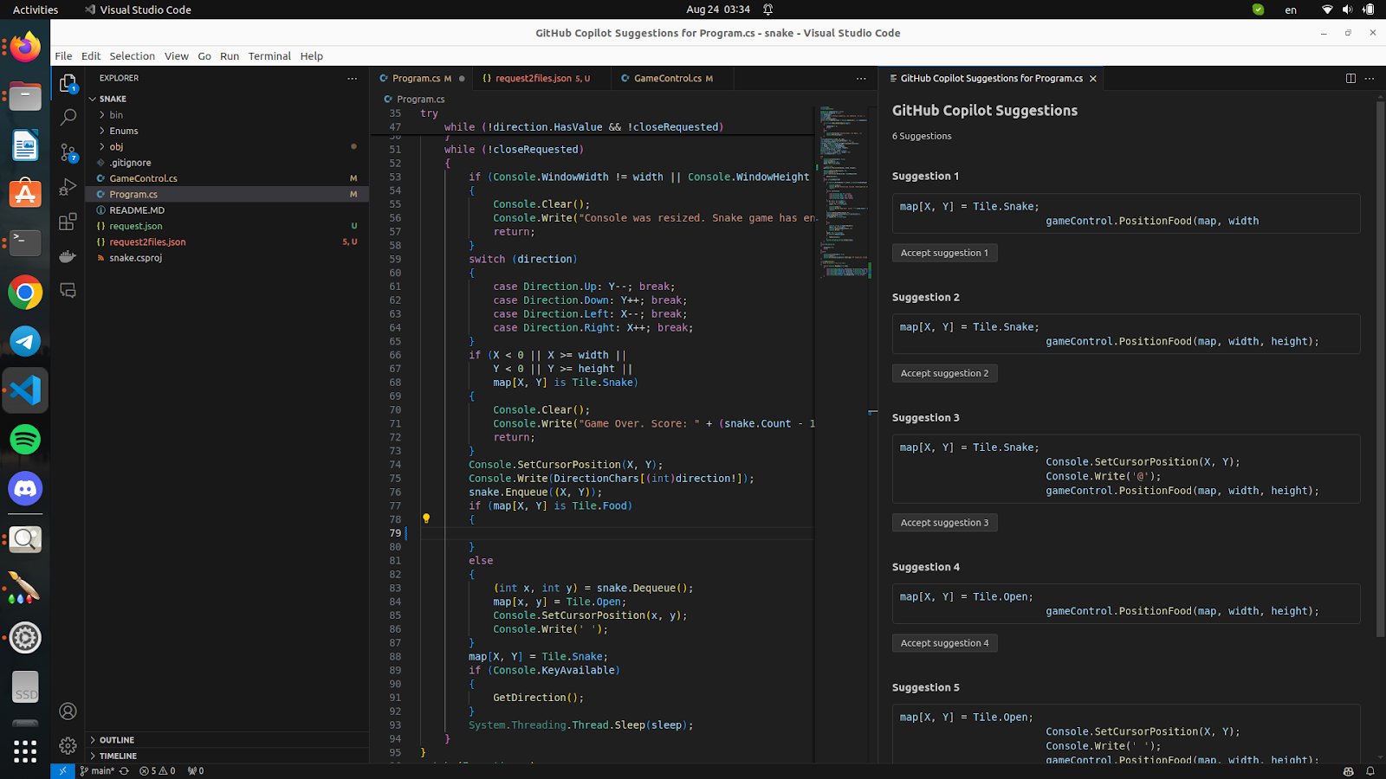Open the Terminal menu
This screenshot has height=779, width=1386.
(269, 56)
